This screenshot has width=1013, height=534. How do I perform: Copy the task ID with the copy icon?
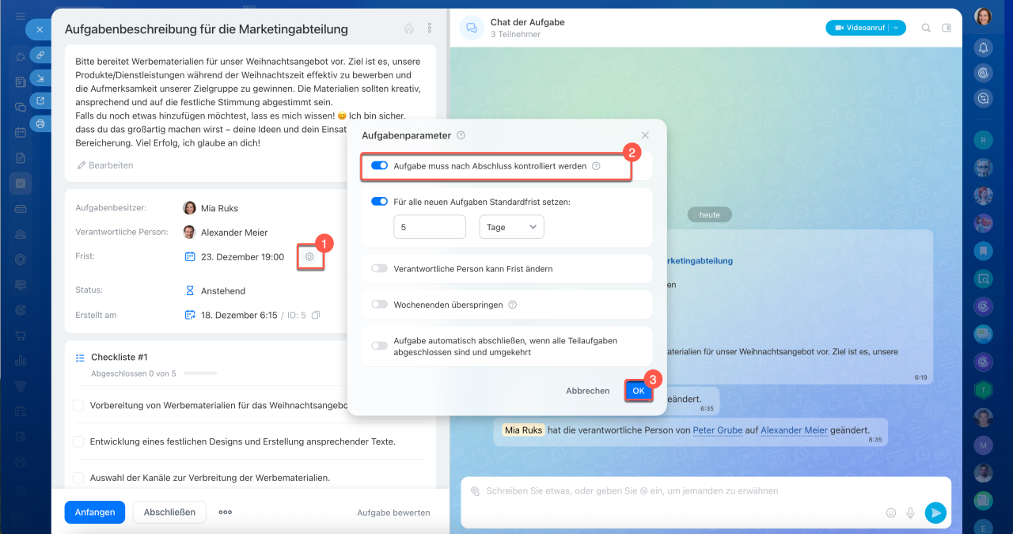316,315
